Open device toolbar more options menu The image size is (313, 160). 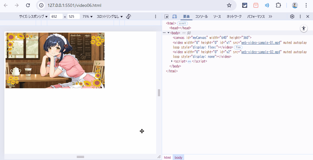pyautogui.click(x=156, y=16)
